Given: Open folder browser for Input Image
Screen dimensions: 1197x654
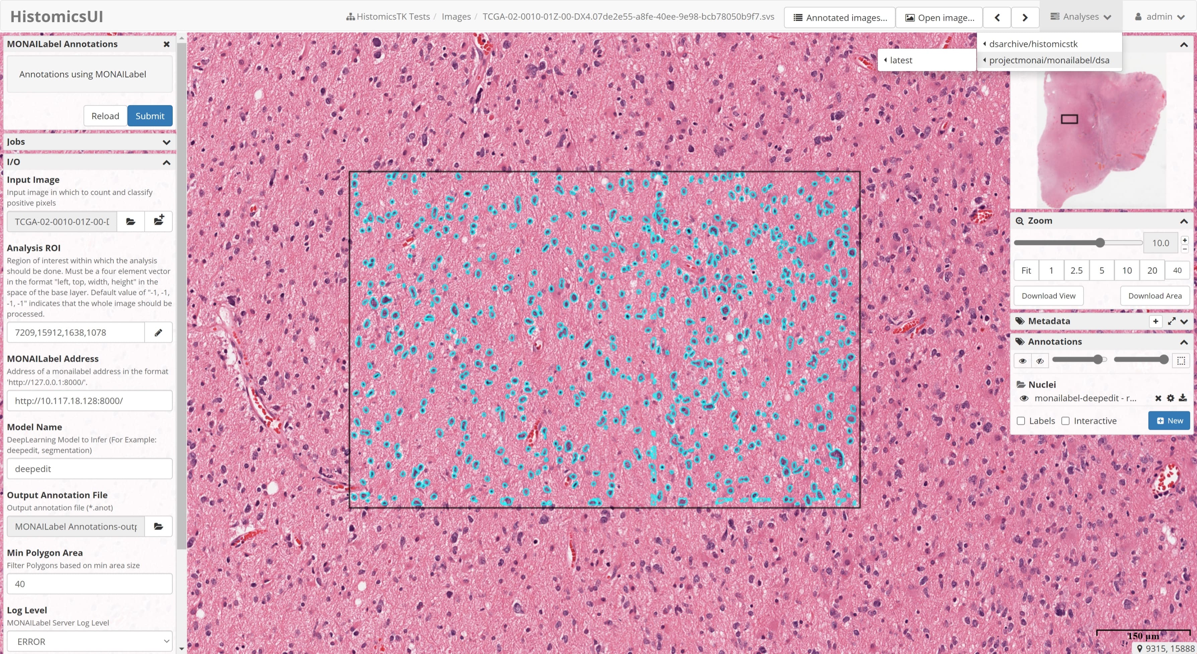Looking at the screenshot, I should coord(131,221).
